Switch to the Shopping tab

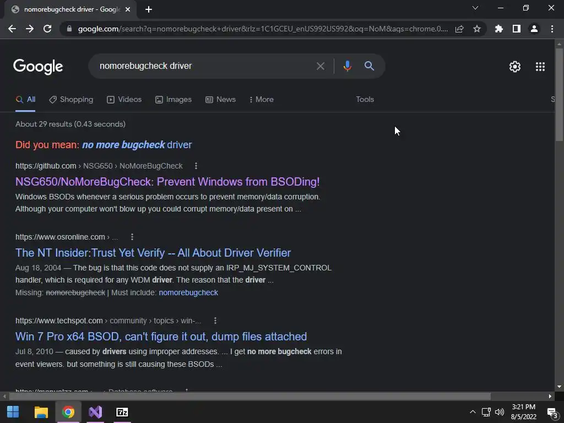tap(71, 100)
